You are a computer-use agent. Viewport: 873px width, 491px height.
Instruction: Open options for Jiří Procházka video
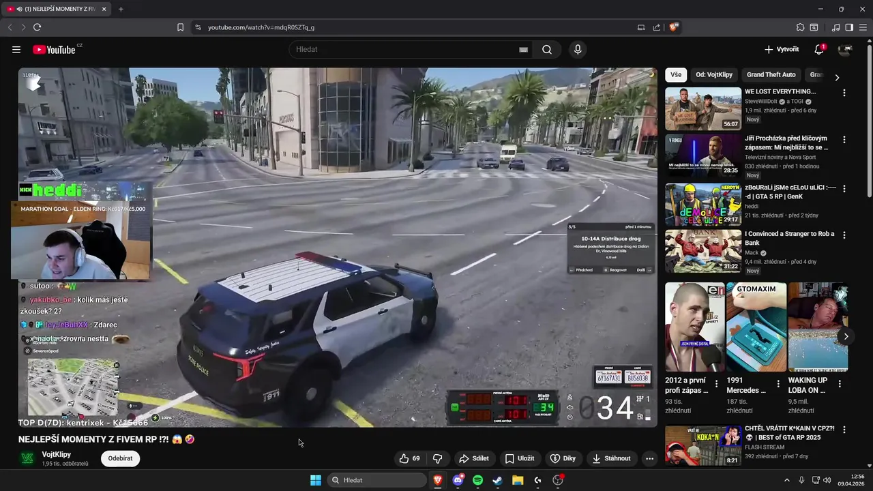click(844, 140)
